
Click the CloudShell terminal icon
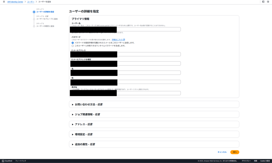[3, 161]
